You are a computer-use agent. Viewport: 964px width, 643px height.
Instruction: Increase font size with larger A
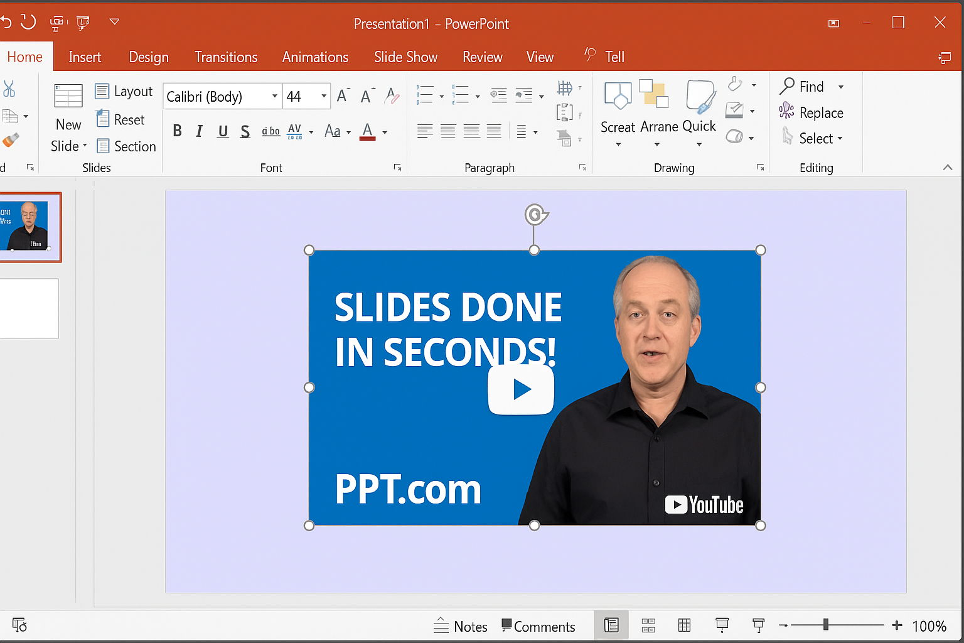(343, 95)
